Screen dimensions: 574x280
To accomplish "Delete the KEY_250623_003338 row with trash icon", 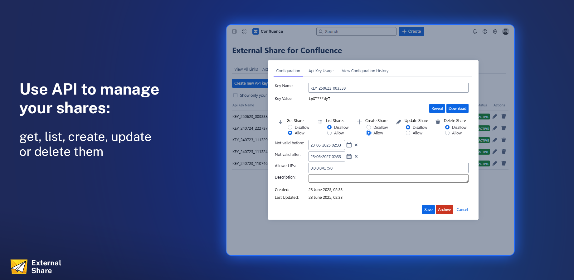I will 503,116.
